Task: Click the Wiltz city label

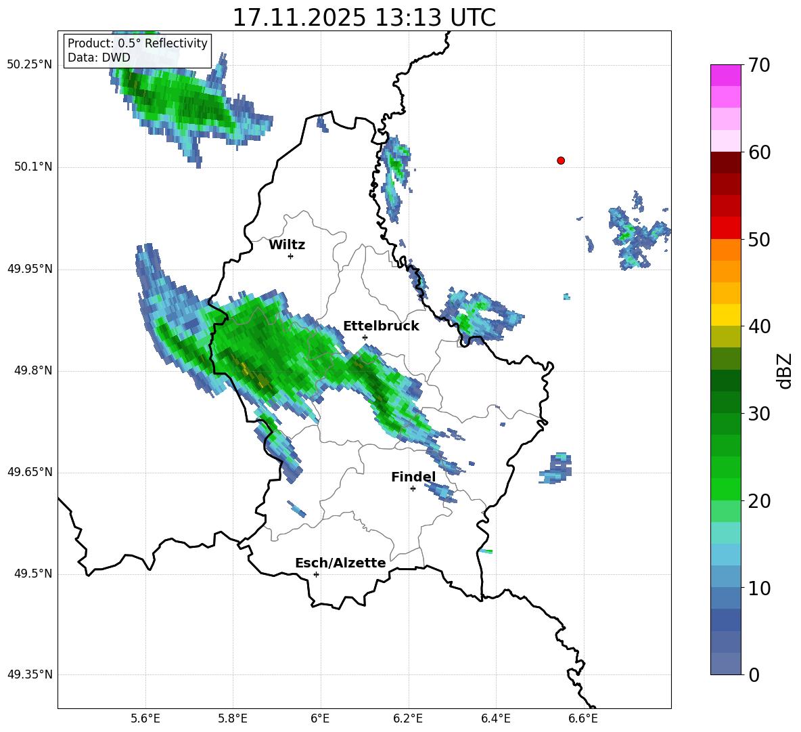Action: [287, 245]
